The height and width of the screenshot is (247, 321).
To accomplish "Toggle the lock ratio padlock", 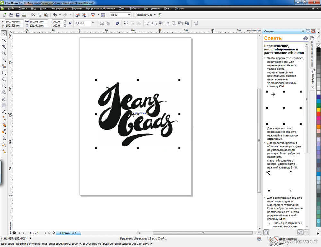I will pyautogui.click(x=70, y=23).
